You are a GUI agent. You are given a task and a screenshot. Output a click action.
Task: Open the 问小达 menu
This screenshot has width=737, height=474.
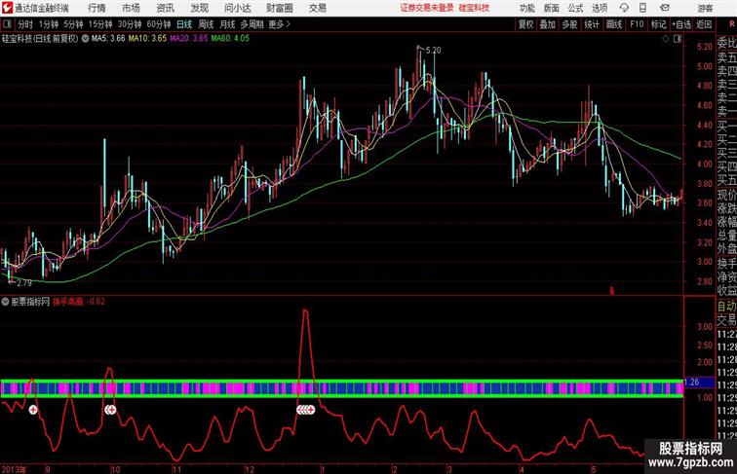[237, 8]
